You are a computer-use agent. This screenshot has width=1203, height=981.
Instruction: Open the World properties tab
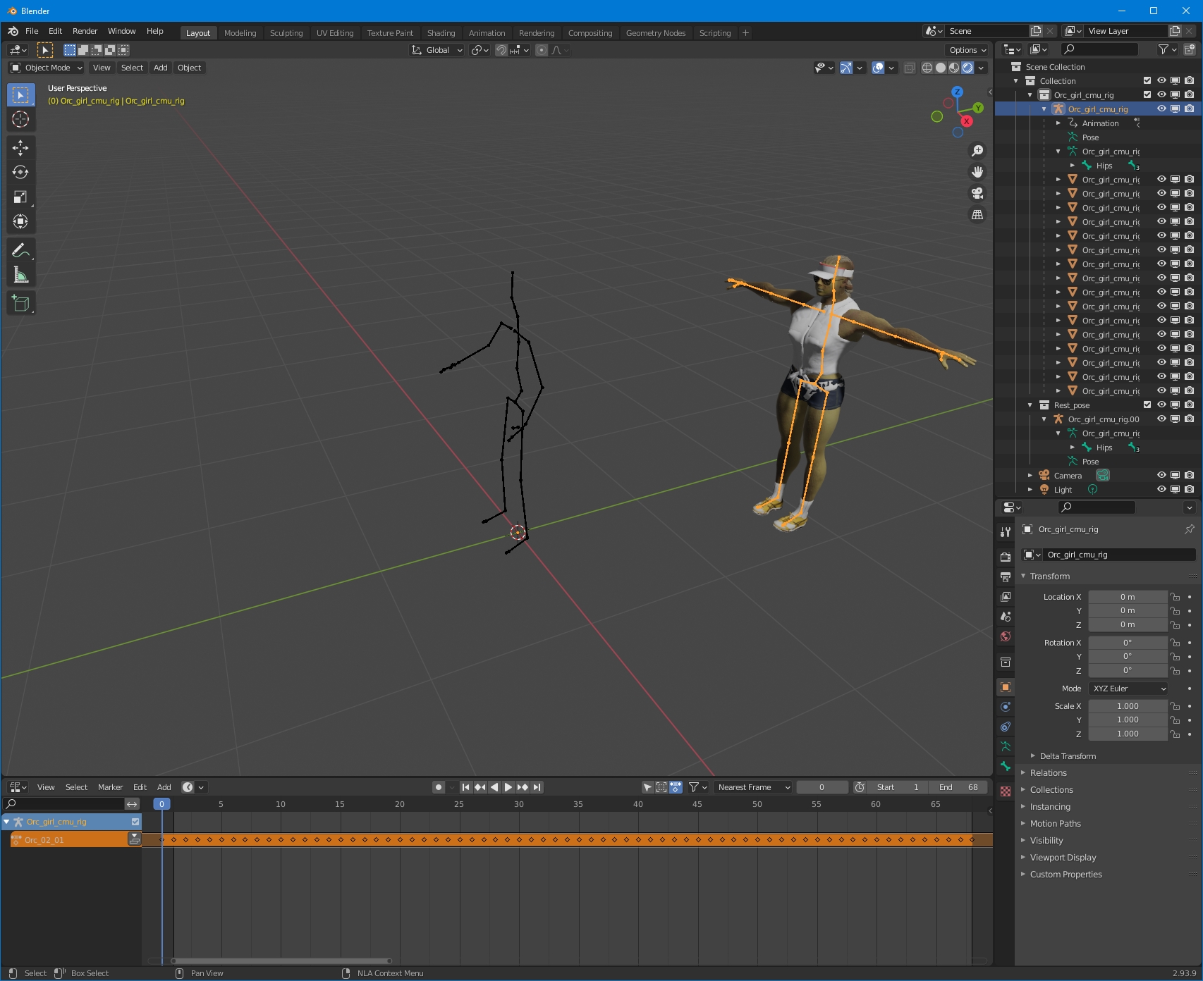tap(1006, 636)
